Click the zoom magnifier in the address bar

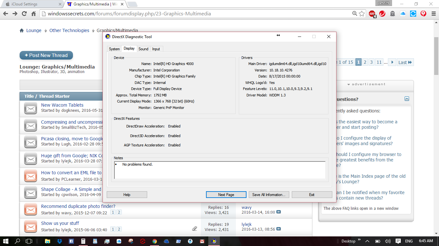coord(355,14)
